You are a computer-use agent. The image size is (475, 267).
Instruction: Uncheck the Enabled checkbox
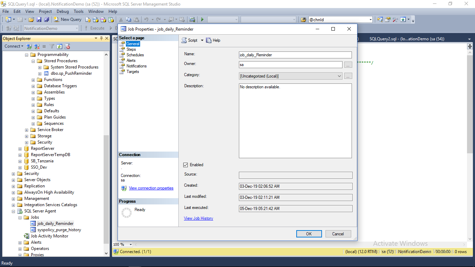[186, 165]
